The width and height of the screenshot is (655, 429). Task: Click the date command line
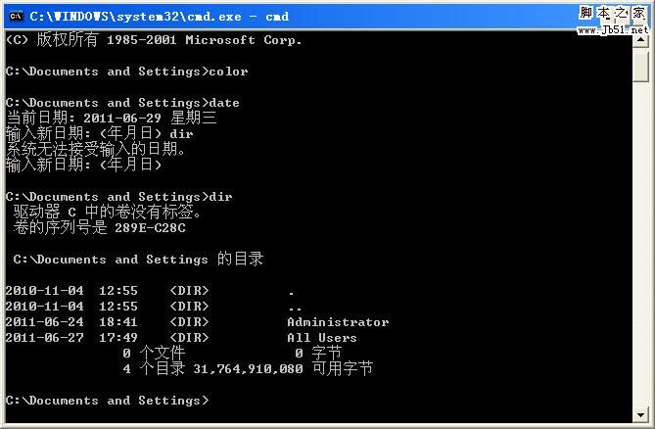122,103
